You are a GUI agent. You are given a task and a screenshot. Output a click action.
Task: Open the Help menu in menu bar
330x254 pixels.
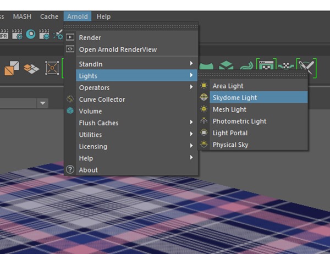[x=103, y=16]
